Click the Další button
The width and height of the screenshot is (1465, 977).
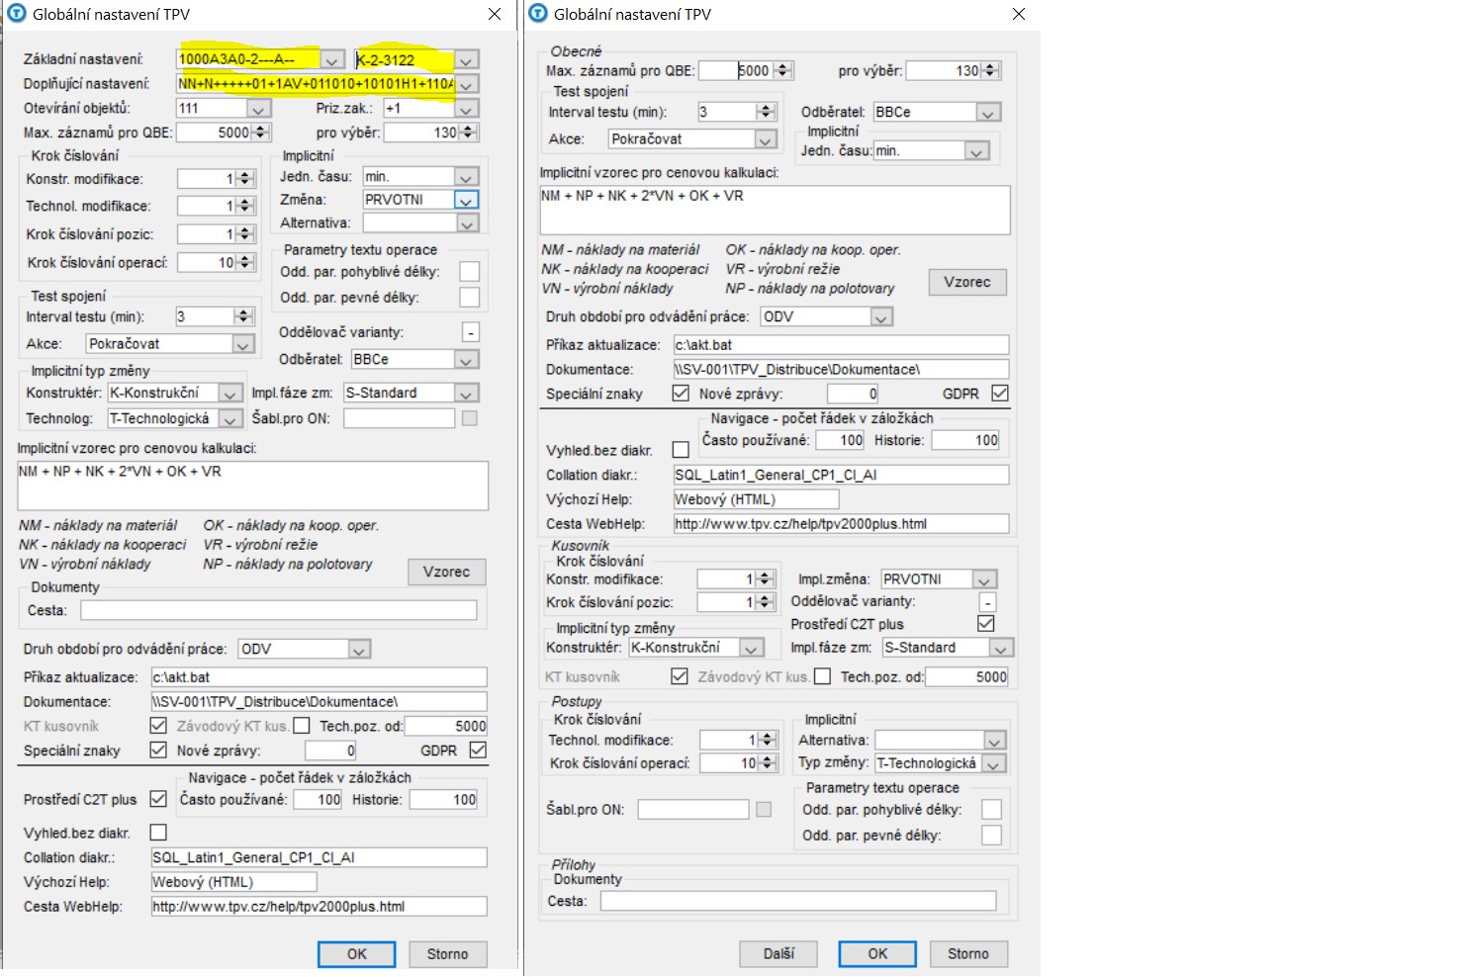pos(778,953)
